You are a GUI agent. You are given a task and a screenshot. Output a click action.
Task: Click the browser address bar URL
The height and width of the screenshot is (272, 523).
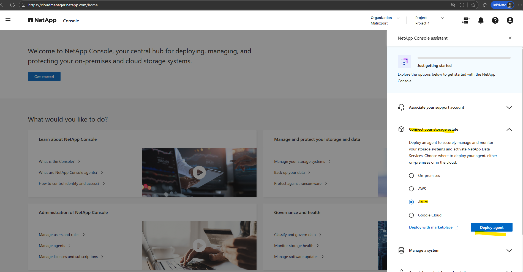point(63,5)
